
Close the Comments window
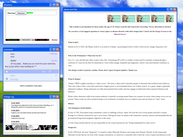[58, 49]
